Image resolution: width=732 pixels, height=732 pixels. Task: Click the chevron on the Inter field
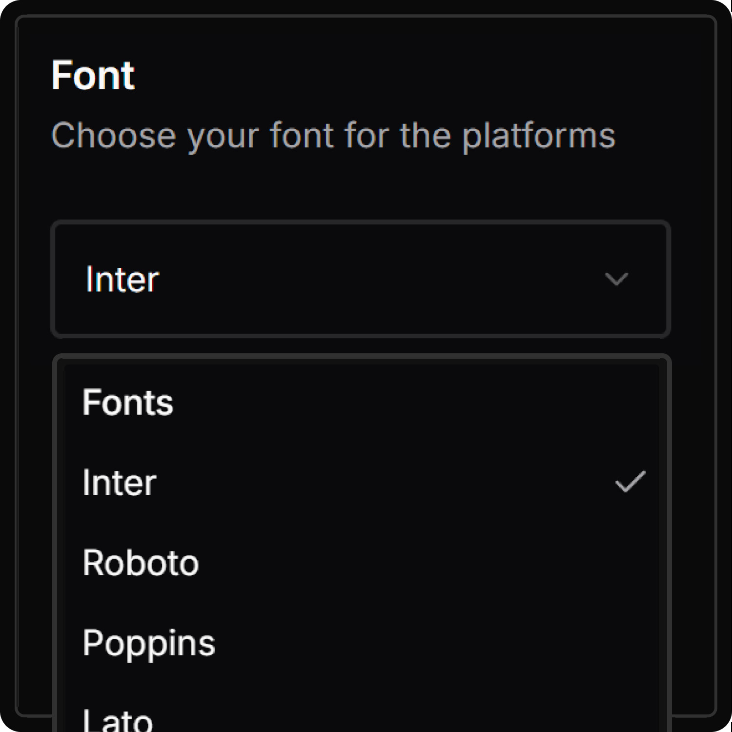click(x=617, y=279)
